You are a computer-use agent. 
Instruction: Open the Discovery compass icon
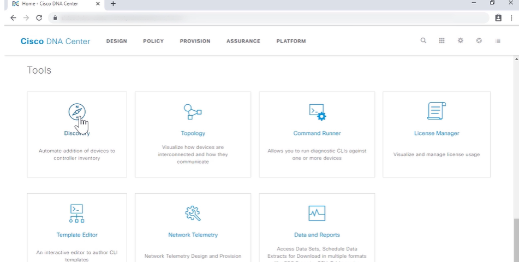(77, 112)
